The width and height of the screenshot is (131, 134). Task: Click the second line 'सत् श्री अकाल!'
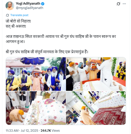(16, 26)
